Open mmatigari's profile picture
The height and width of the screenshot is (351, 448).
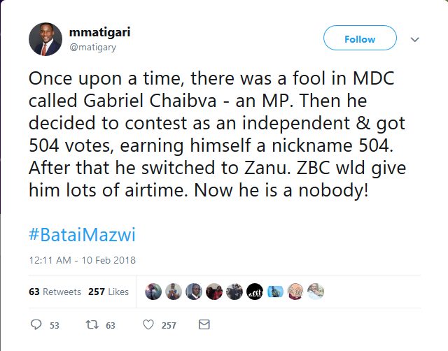click(45, 39)
